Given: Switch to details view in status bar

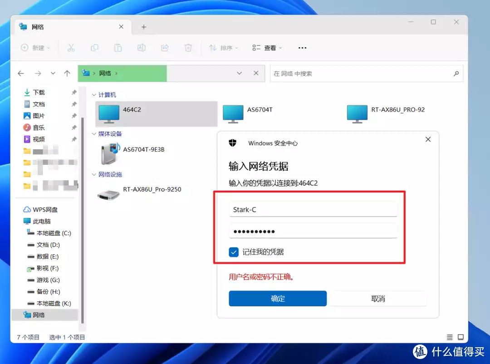Looking at the screenshot, I should [450, 337].
